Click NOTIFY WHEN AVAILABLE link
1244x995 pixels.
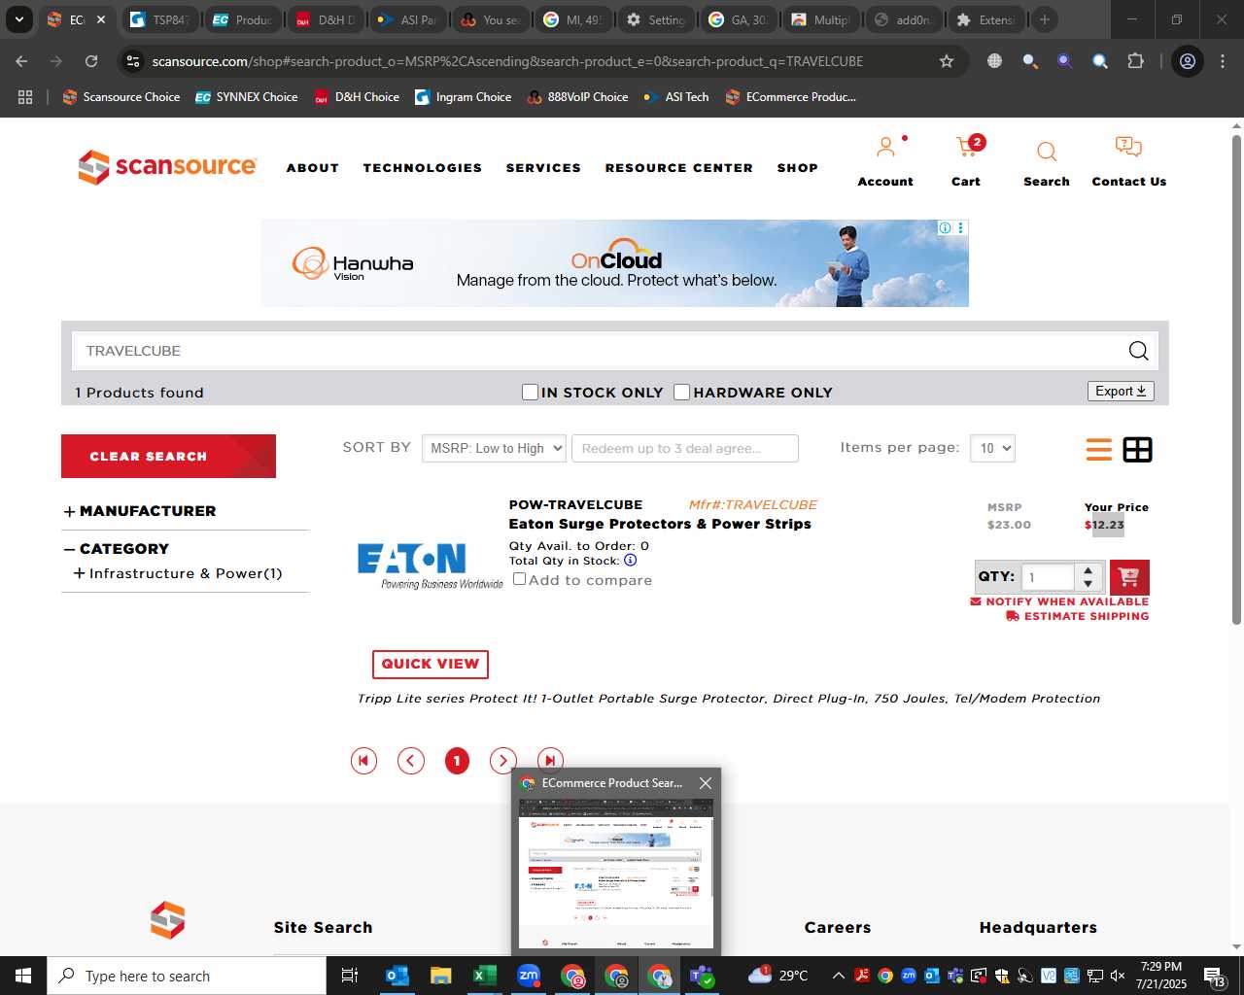[1059, 601]
